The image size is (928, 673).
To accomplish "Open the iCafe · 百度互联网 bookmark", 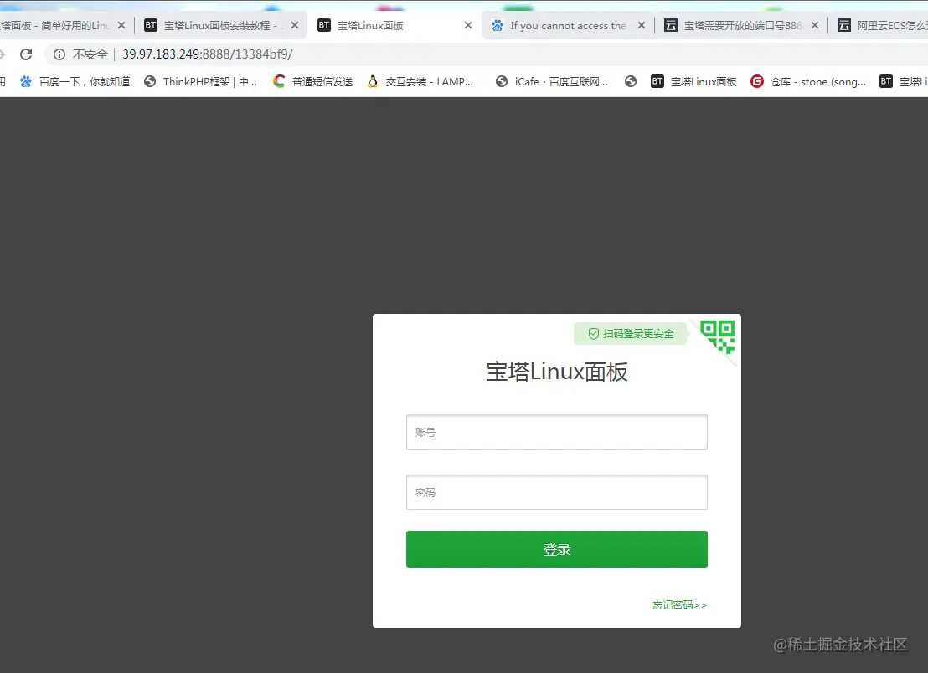I will pos(552,81).
